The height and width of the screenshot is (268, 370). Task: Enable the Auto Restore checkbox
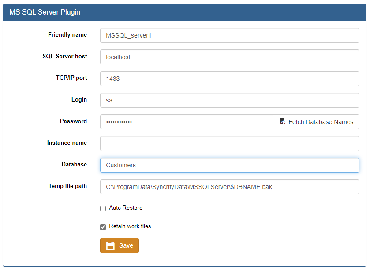(x=103, y=208)
